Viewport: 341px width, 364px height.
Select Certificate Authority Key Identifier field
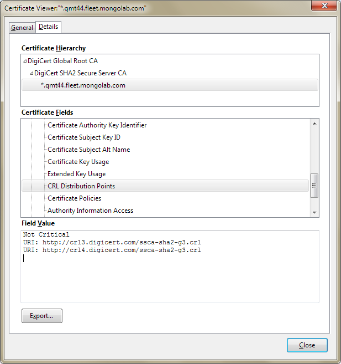coord(97,125)
